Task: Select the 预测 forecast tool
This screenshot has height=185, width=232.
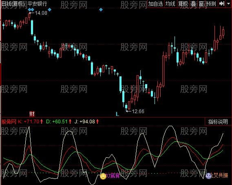Action: tap(211, 4)
